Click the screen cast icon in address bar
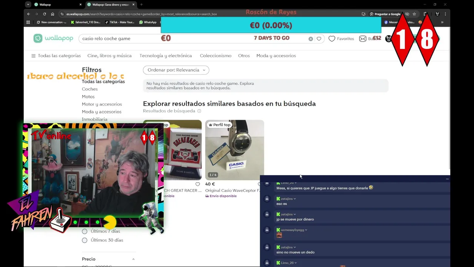The width and height of the screenshot is (474, 267). [x=364, y=14]
